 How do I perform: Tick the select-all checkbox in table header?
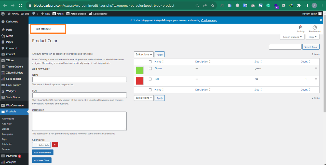[x=150, y=62]
